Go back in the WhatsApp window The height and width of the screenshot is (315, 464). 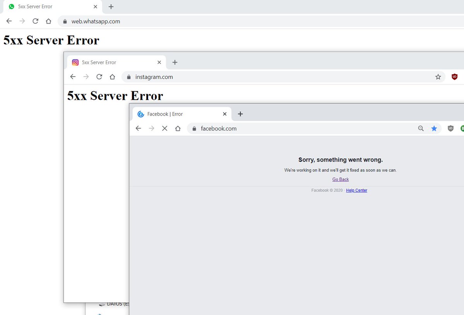tap(9, 21)
